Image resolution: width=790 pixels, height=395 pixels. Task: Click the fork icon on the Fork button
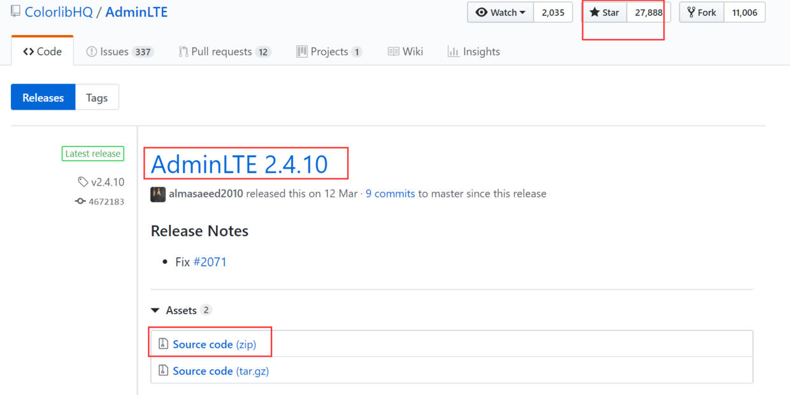[691, 12]
